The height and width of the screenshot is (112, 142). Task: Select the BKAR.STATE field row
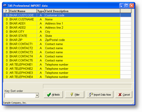coord(67,36)
